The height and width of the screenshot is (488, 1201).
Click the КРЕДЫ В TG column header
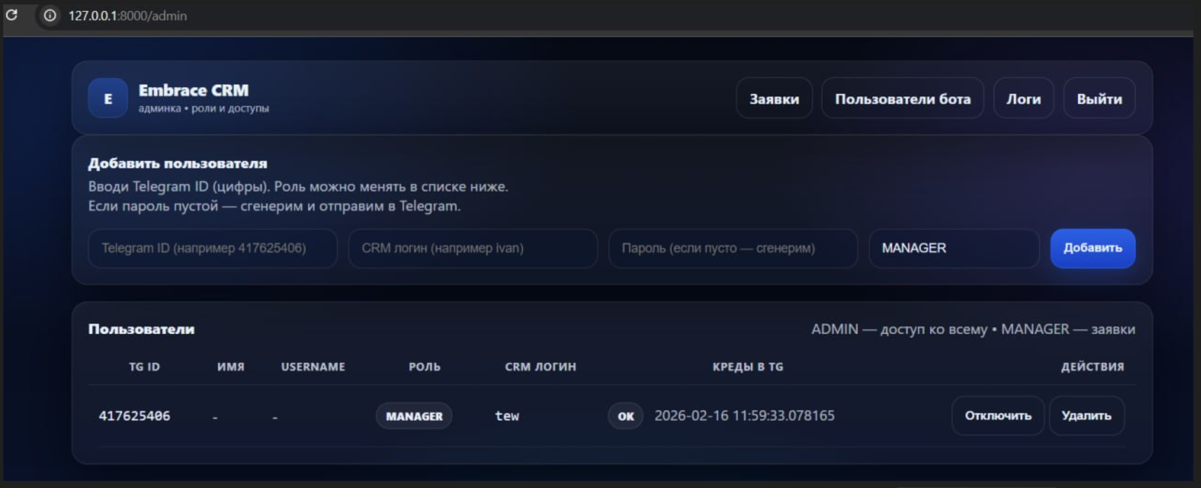tap(748, 367)
